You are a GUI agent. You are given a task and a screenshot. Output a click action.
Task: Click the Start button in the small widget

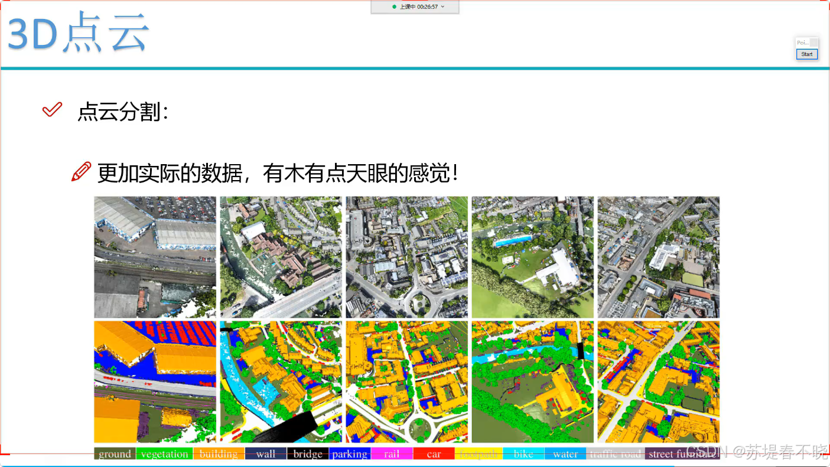coord(807,54)
